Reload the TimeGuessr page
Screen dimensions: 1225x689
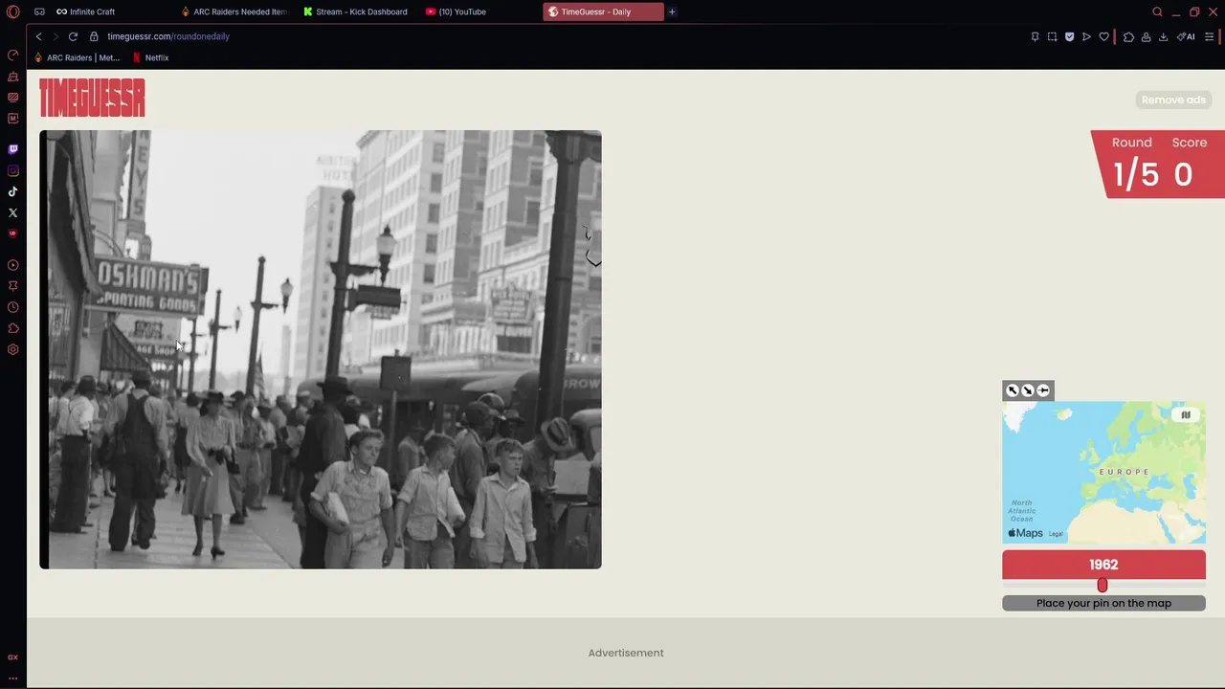pyautogui.click(x=73, y=36)
